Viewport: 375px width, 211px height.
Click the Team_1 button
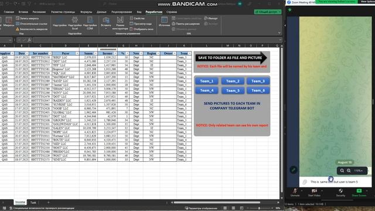point(207,81)
